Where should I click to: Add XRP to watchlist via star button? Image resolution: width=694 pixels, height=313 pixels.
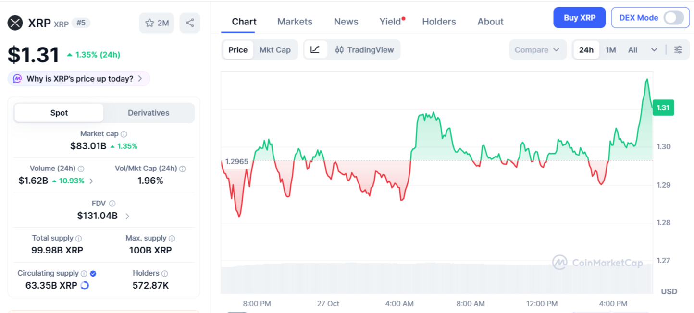click(x=157, y=23)
